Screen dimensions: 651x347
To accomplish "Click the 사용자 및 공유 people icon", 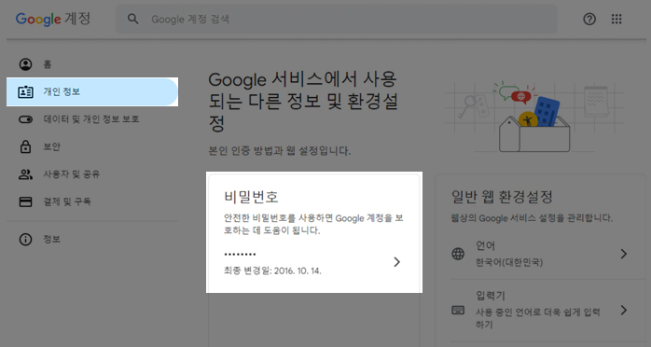I will click(26, 174).
